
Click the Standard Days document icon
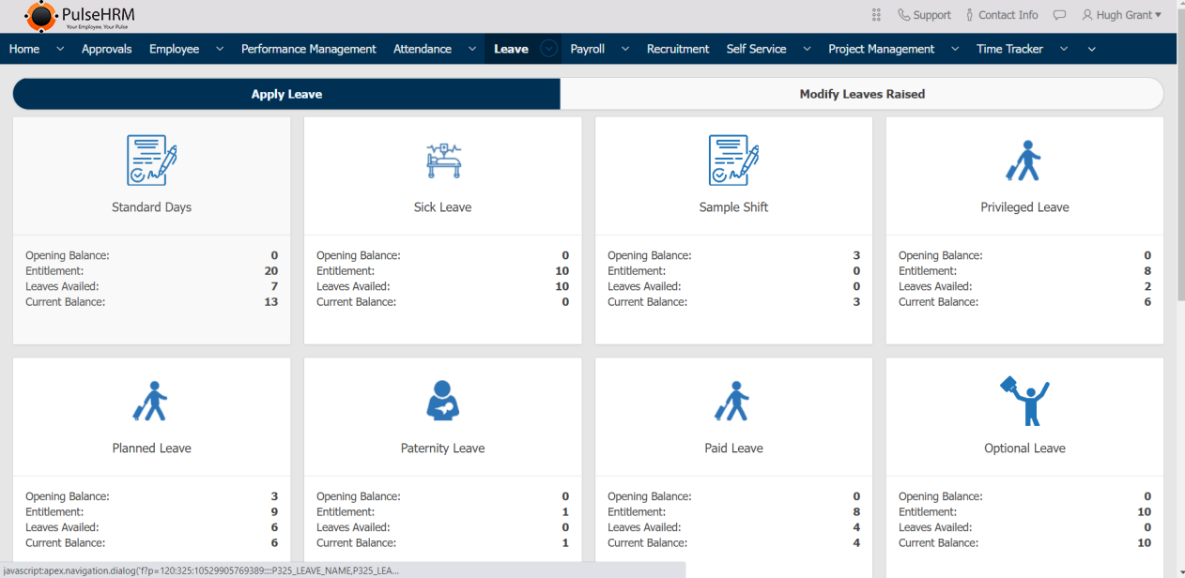pyautogui.click(x=151, y=160)
